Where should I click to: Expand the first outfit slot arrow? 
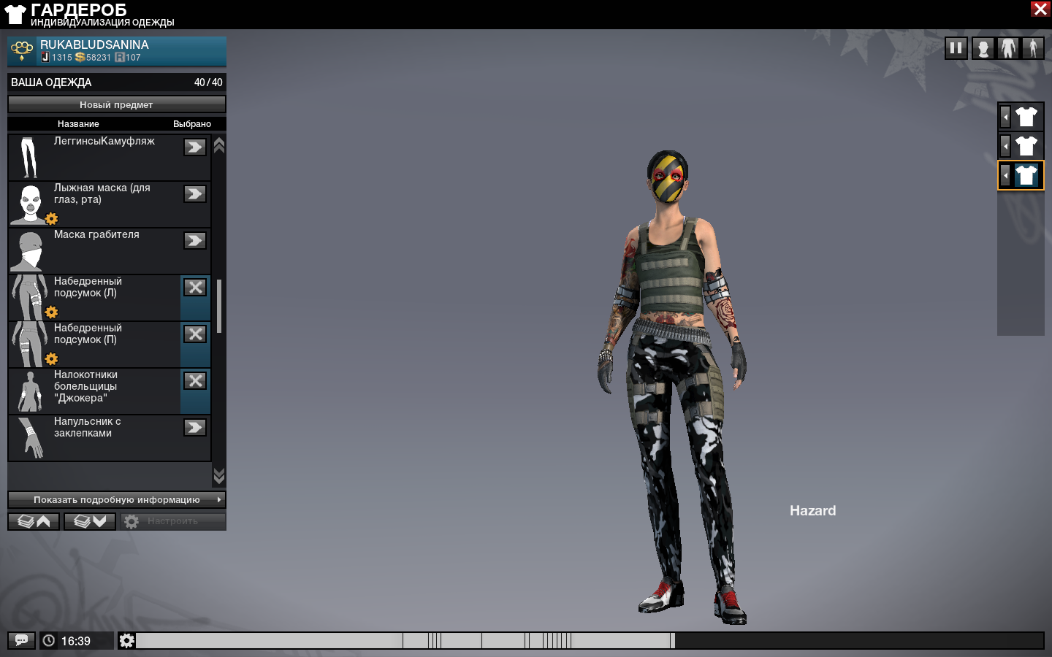point(1006,117)
